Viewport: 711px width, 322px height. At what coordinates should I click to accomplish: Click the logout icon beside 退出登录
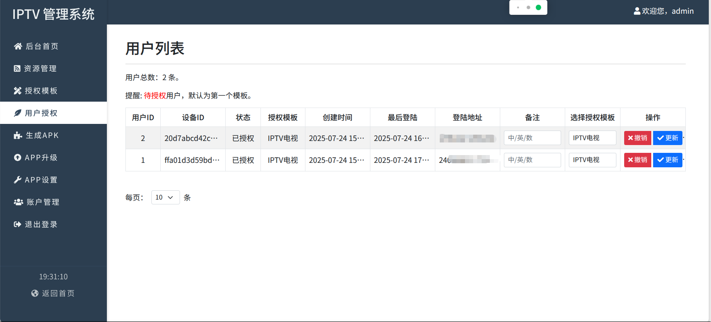(x=17, y=224)
